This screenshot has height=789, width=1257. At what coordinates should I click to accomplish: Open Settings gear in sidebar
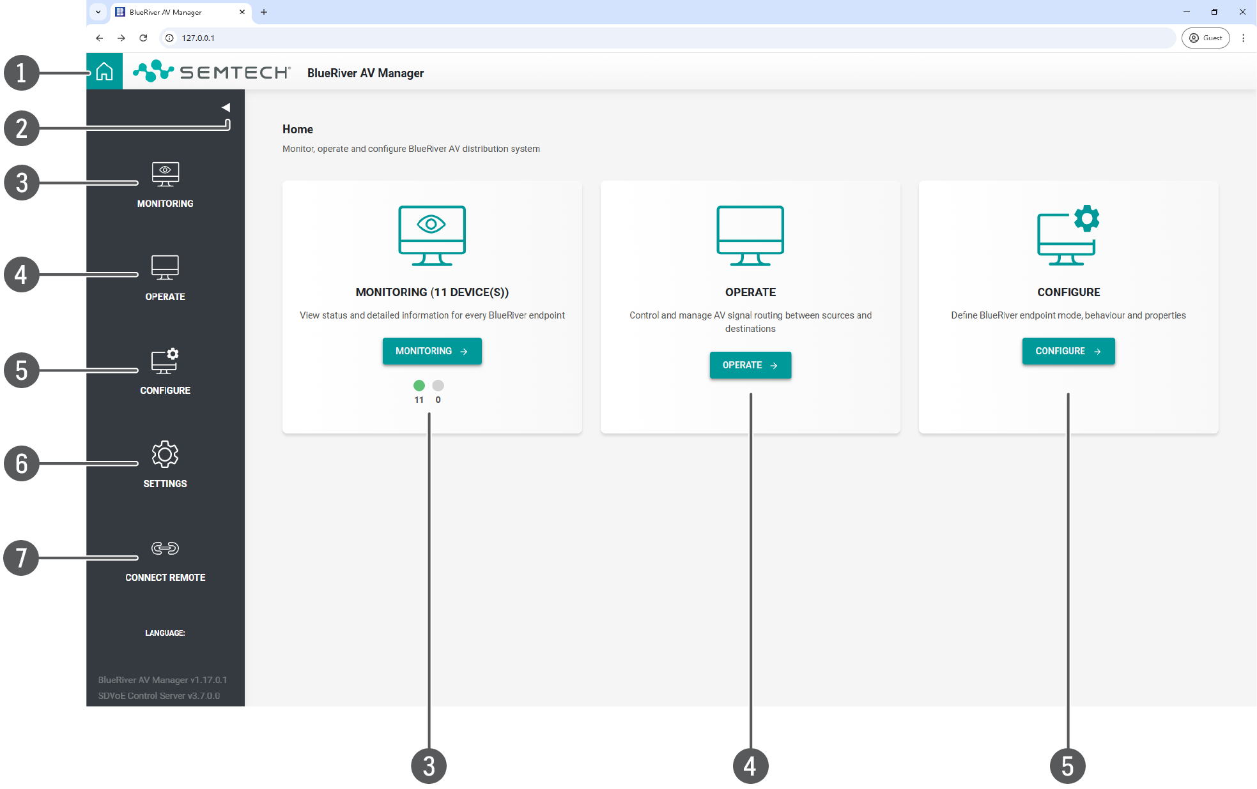[165, 455]
